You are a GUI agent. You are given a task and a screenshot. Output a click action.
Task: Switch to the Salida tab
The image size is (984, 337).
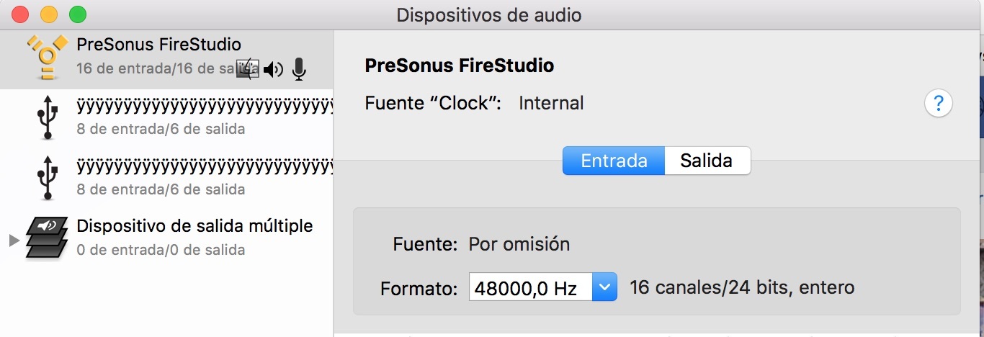706,161
